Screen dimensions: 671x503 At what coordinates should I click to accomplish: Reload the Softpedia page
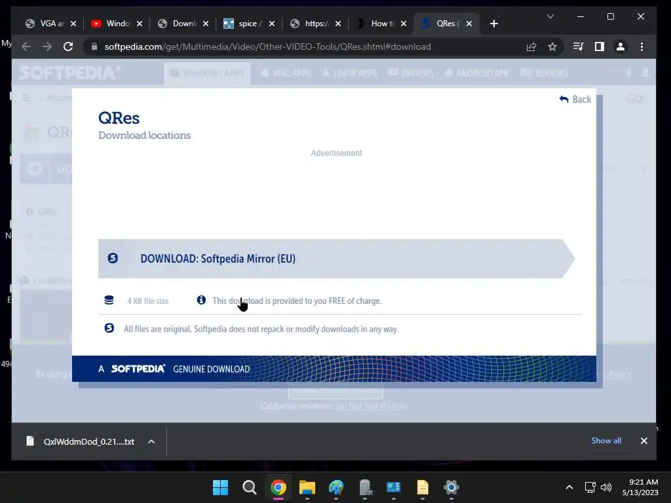click(68, 47)
